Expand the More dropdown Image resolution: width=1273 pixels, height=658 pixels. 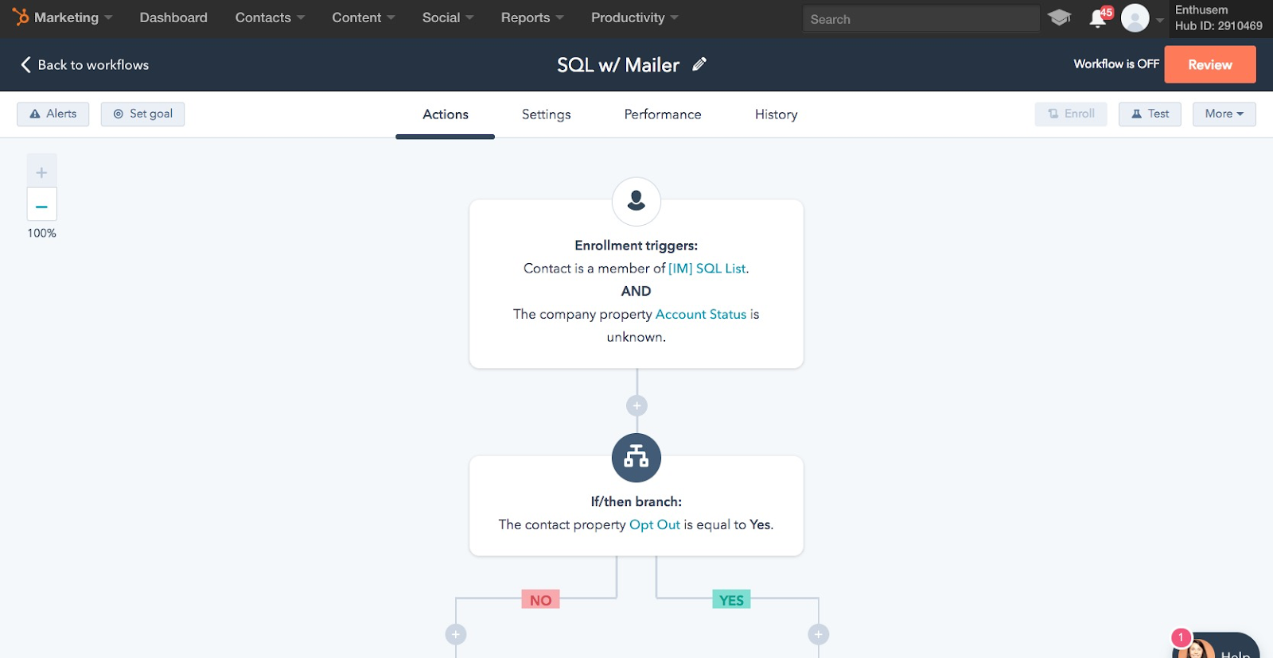(1224, 114)
